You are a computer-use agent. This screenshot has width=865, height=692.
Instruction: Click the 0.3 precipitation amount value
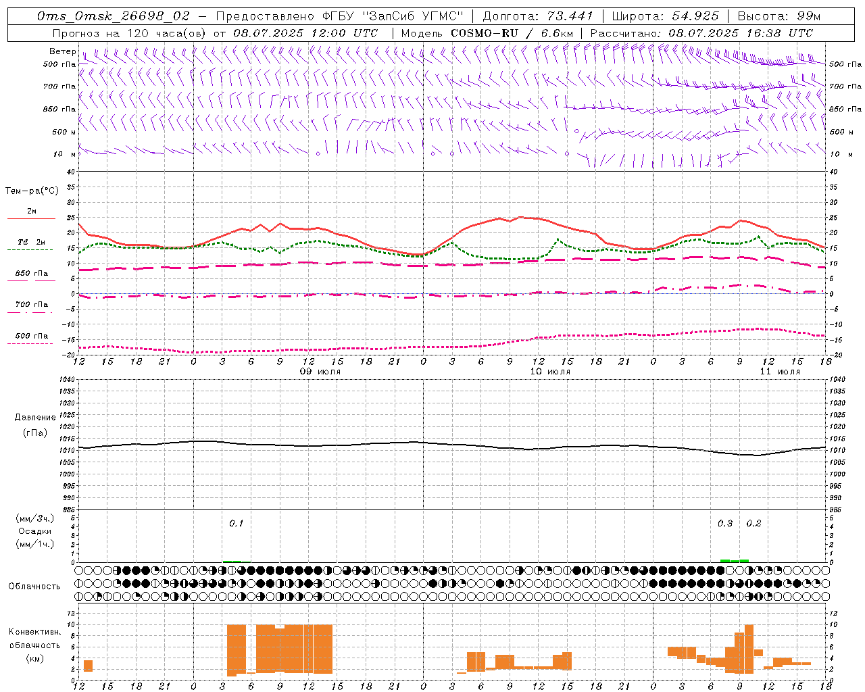pos(725,524)
